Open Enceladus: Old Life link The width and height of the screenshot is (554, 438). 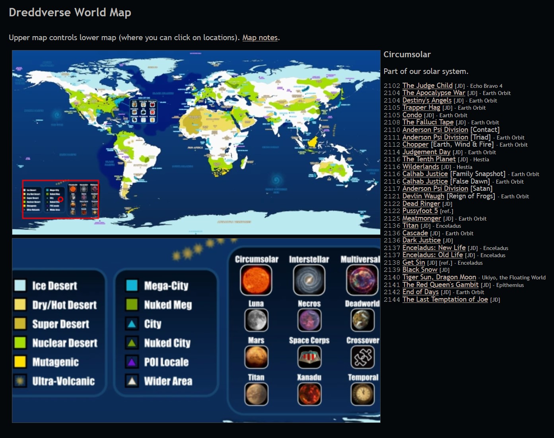pyautogui.click(x=433, y=255)
